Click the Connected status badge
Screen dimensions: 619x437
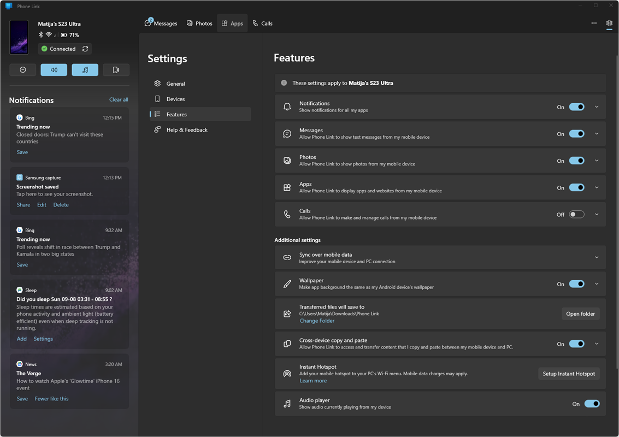[x=58, y=49]
